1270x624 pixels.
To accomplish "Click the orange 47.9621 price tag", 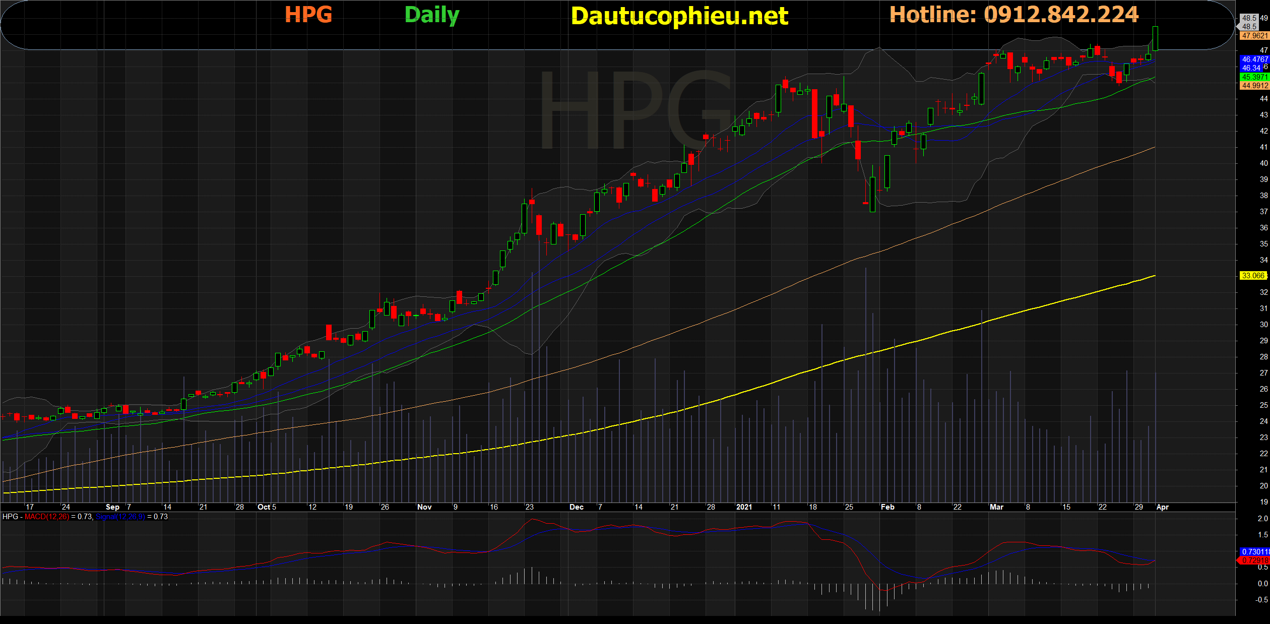I will coord(1254,36).
